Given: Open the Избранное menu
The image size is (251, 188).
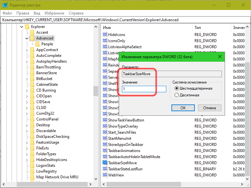Looking at the screenshot, I should 55,13.
